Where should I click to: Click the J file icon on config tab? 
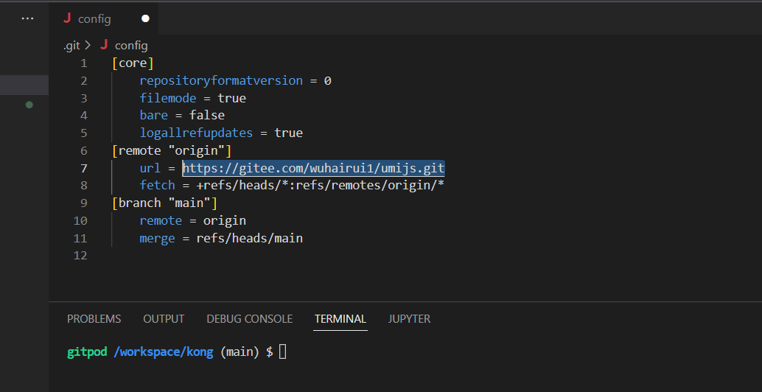(x=67, y=18)
